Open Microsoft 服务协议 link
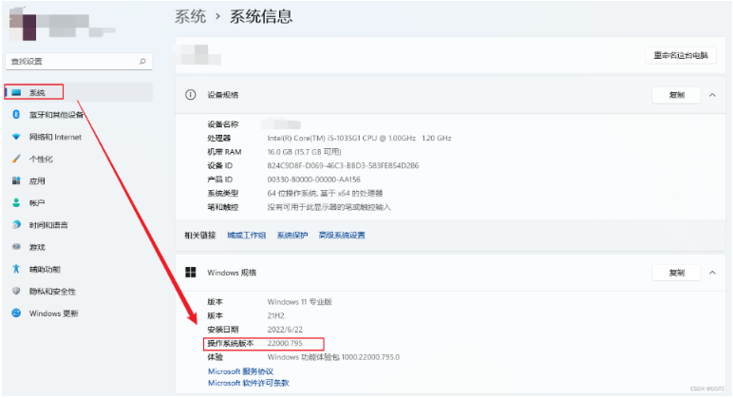The width and height of the screenshot is (733, 398). coord(240,371)
